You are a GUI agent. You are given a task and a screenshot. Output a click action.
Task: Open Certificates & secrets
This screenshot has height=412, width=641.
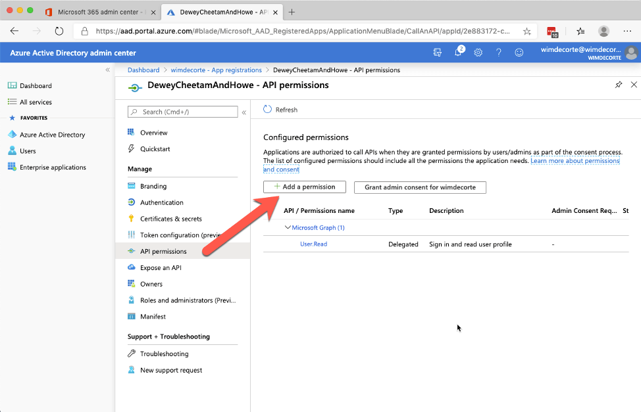[x=171, y=219]
